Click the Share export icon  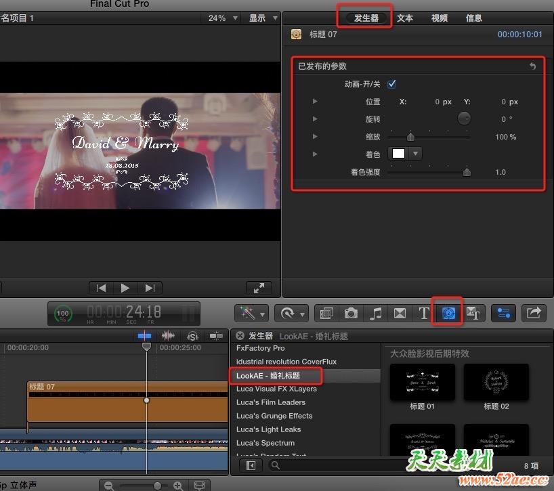[x=534, y=313]
